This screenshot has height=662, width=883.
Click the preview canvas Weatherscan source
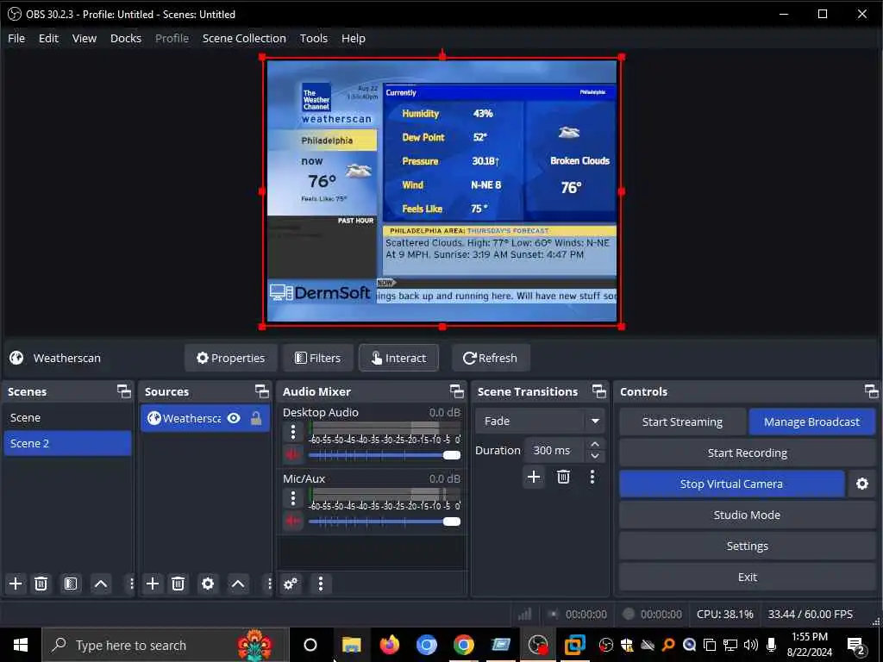442,191
